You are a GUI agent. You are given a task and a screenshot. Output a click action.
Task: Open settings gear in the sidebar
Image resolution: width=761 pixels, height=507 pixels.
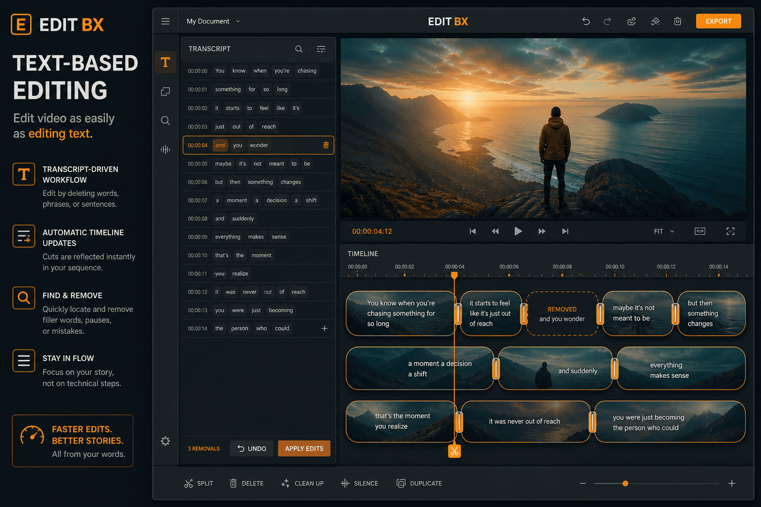point(165,441)
